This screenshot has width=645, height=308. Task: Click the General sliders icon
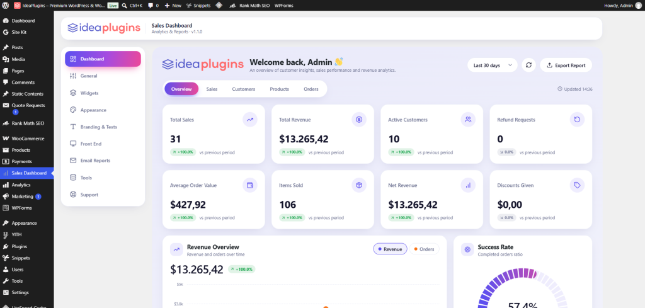[73, 76]
